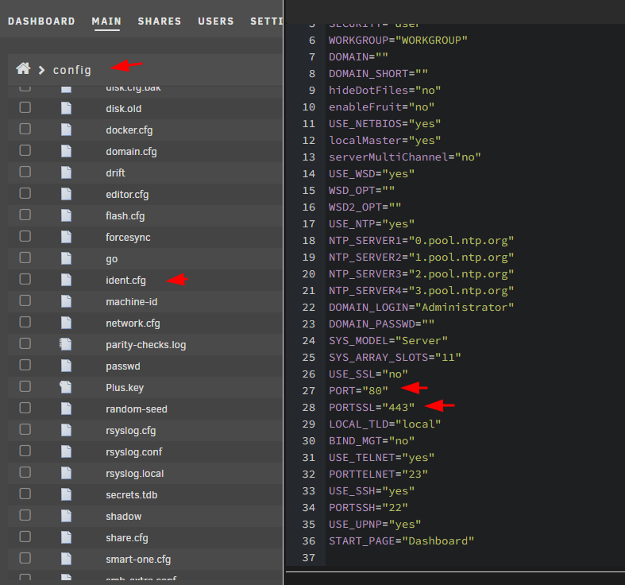This screenshot has width=625, height=585.
Task: Click the DOMAIN_LOGIN="Administrator" line
Action: point(422,308)
